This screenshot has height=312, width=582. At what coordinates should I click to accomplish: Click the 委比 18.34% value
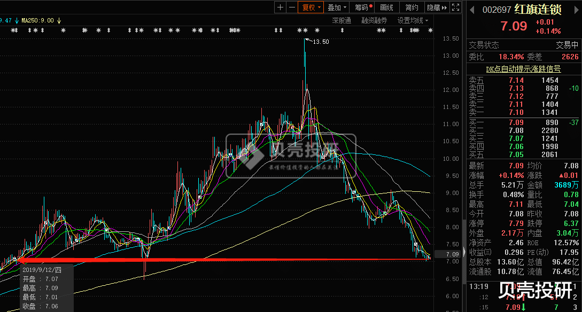511,57
